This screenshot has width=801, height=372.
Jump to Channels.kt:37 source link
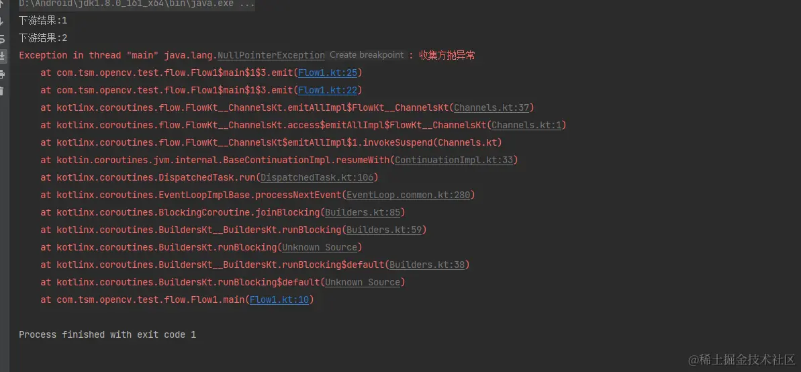pos(491,107)
